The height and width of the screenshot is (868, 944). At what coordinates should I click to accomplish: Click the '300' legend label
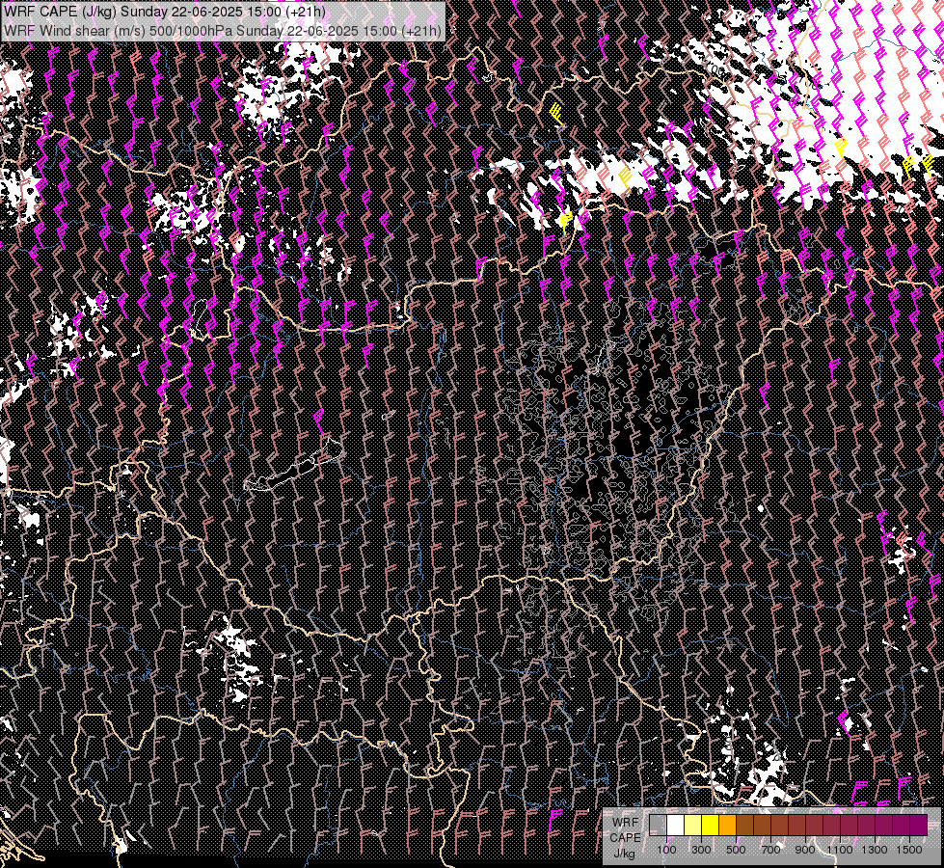[x=701, y=850]
